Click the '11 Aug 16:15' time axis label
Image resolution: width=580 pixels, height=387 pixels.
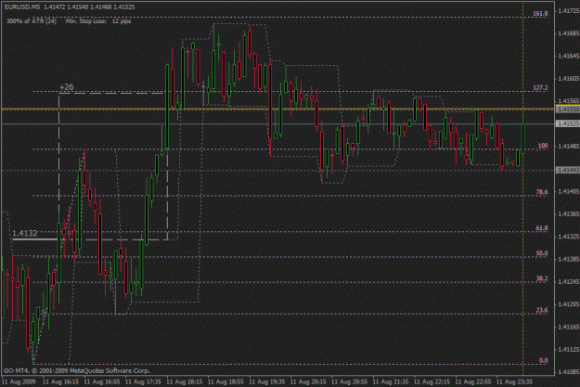coord(60,381)
